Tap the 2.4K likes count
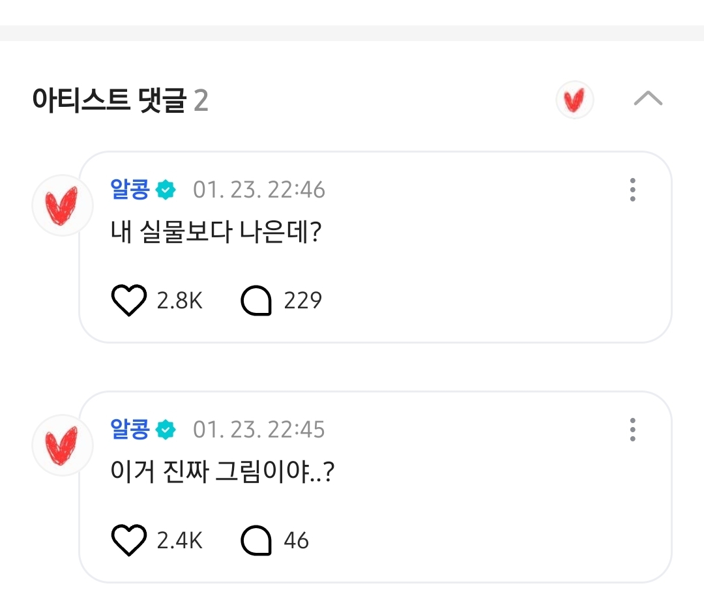 click(180, 540)
